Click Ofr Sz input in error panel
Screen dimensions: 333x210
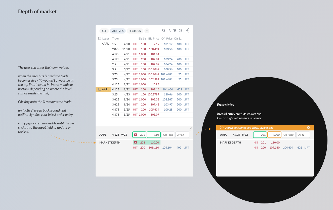(x=303, y=135)
